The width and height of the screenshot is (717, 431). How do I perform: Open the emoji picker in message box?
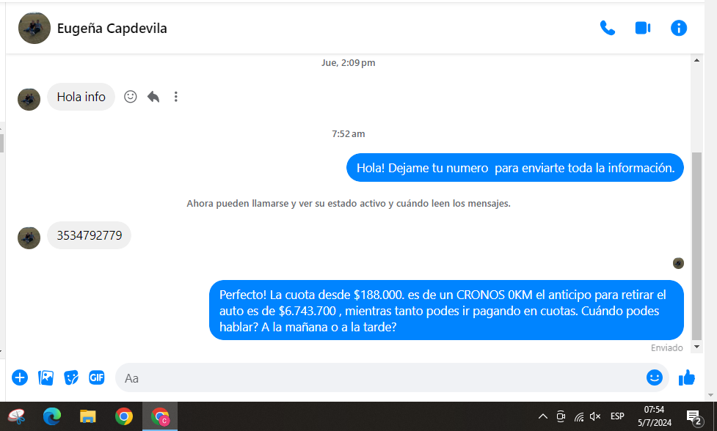point(655,377)
